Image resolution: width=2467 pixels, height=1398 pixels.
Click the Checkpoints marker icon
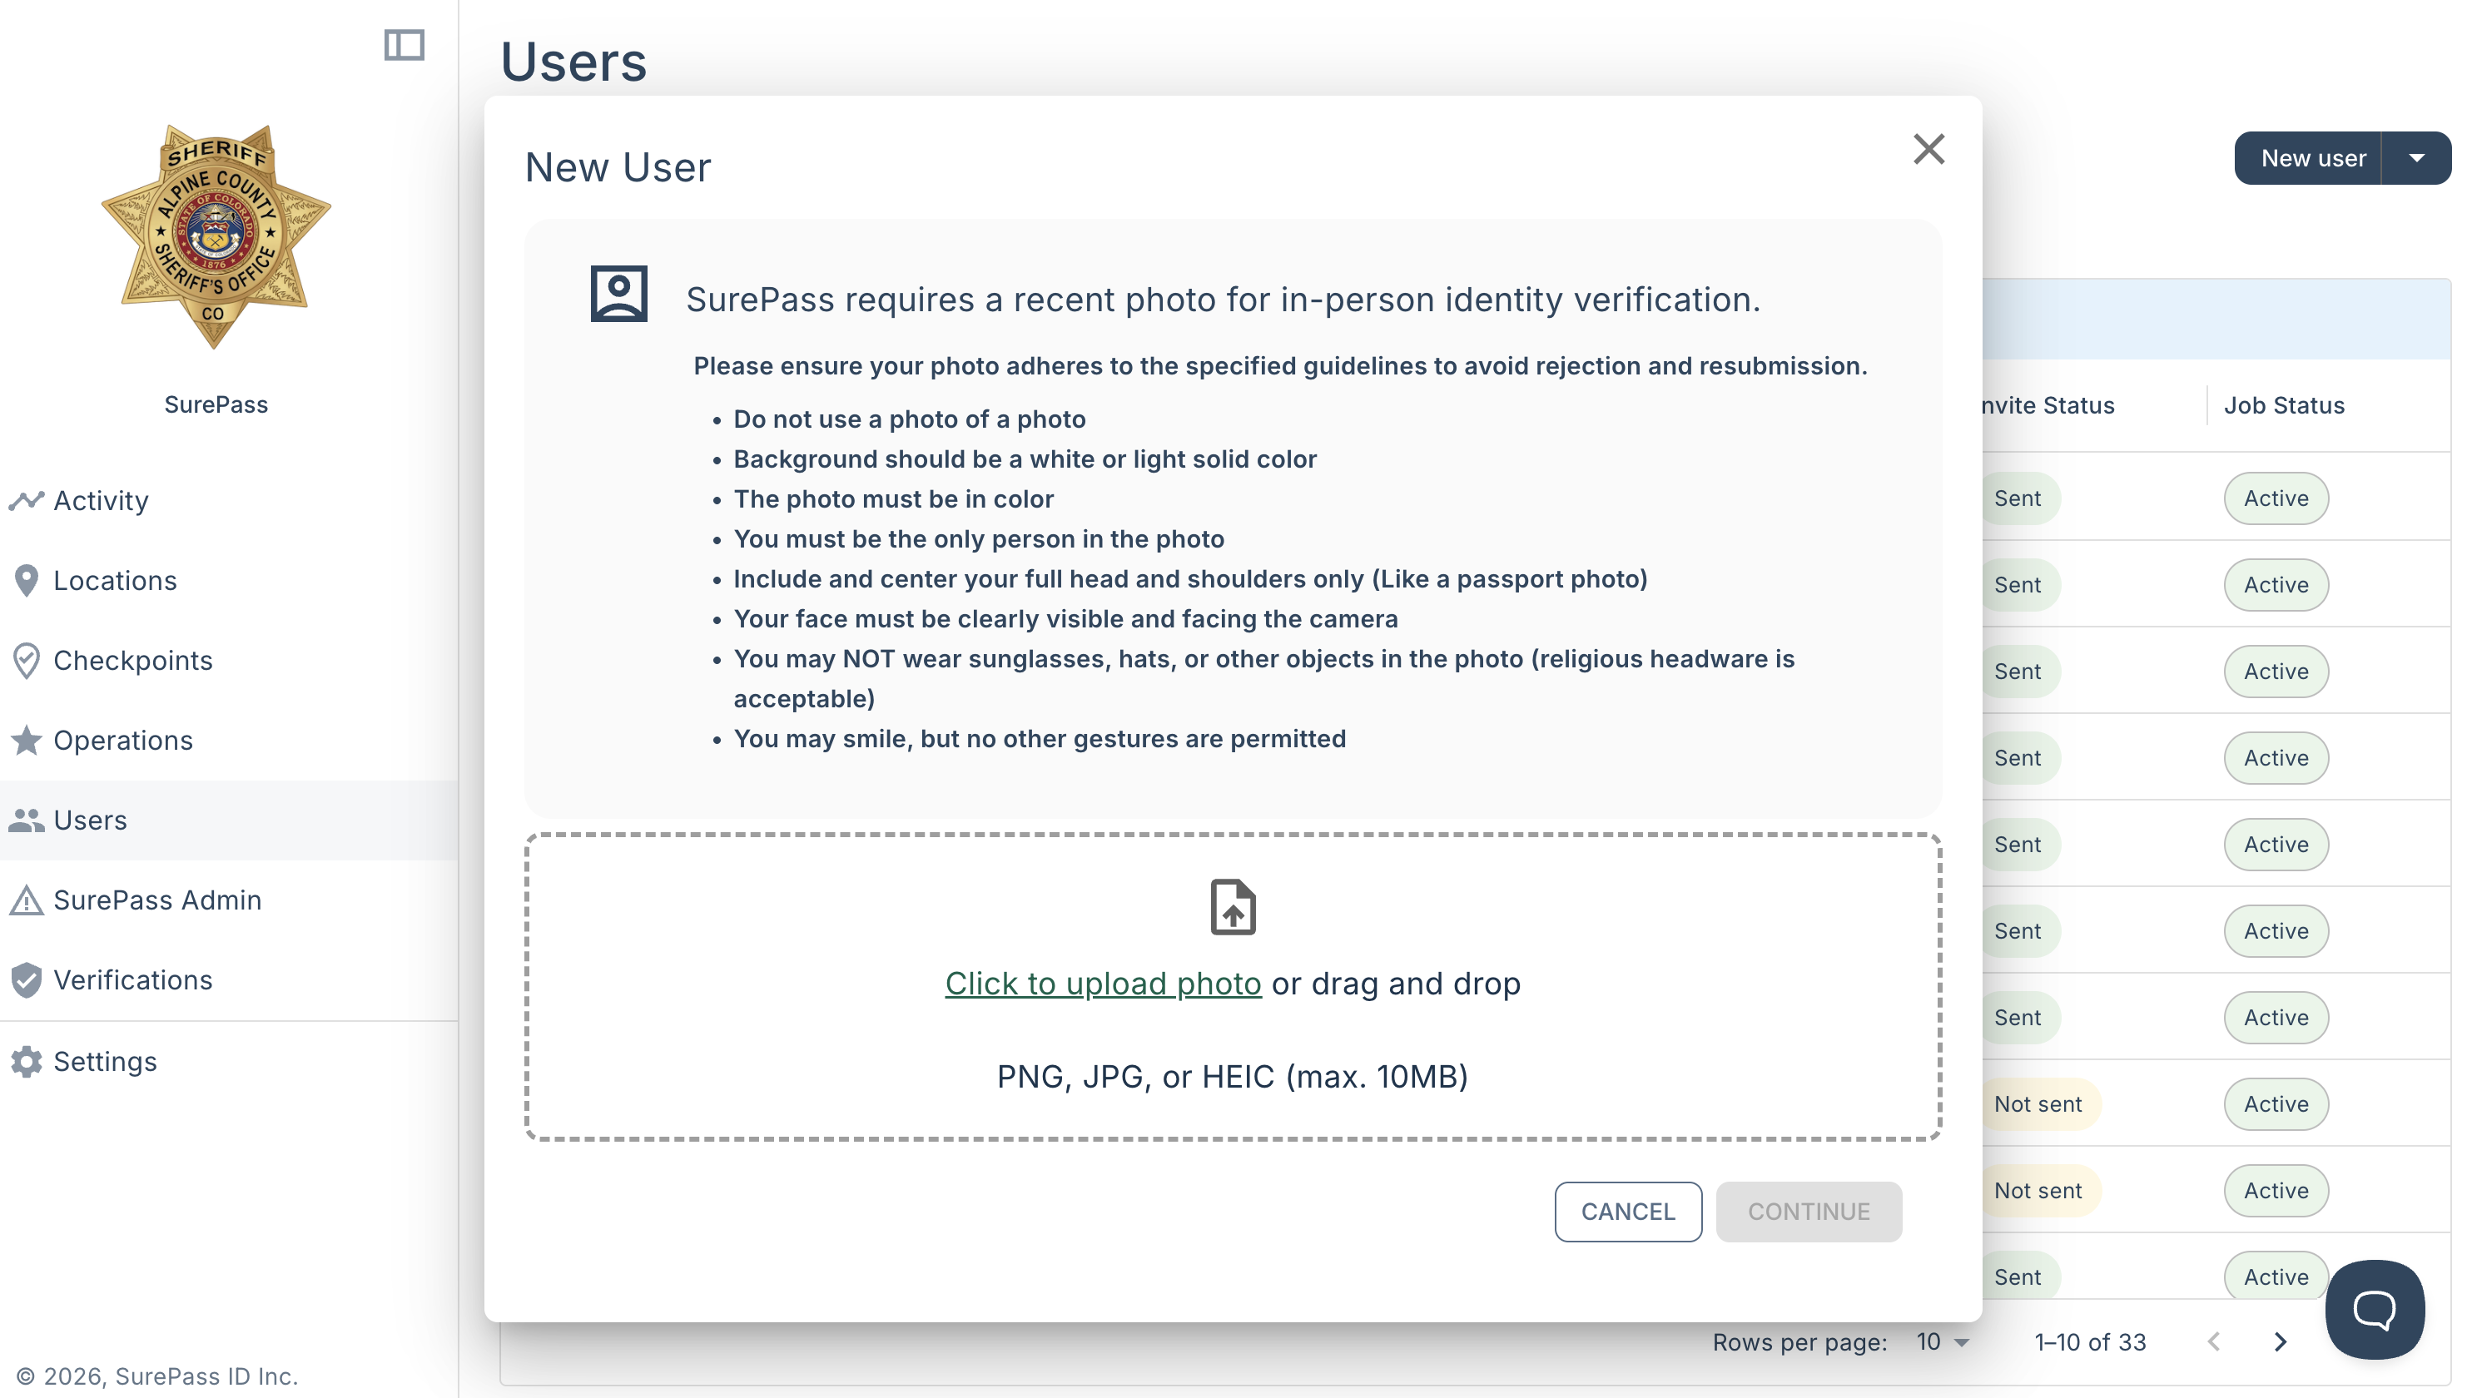[x=26, y=661]
